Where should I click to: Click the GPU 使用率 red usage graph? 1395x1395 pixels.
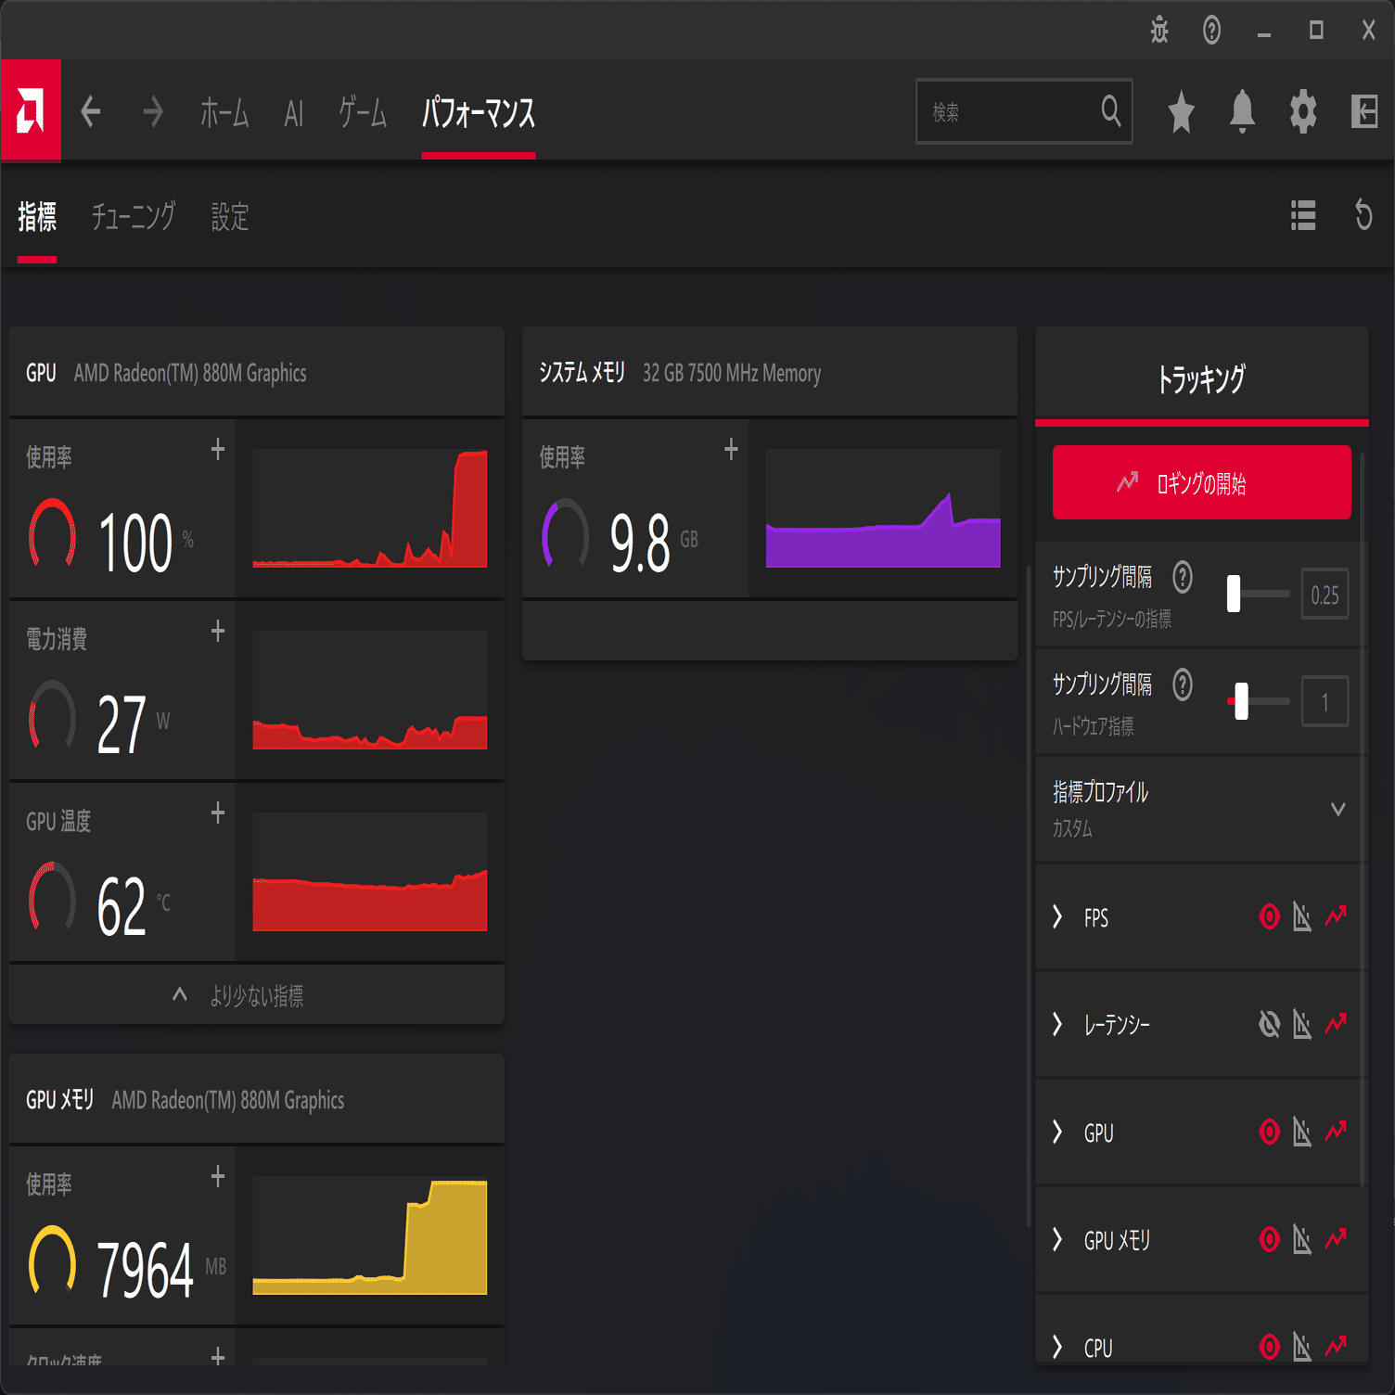(370, 508)
